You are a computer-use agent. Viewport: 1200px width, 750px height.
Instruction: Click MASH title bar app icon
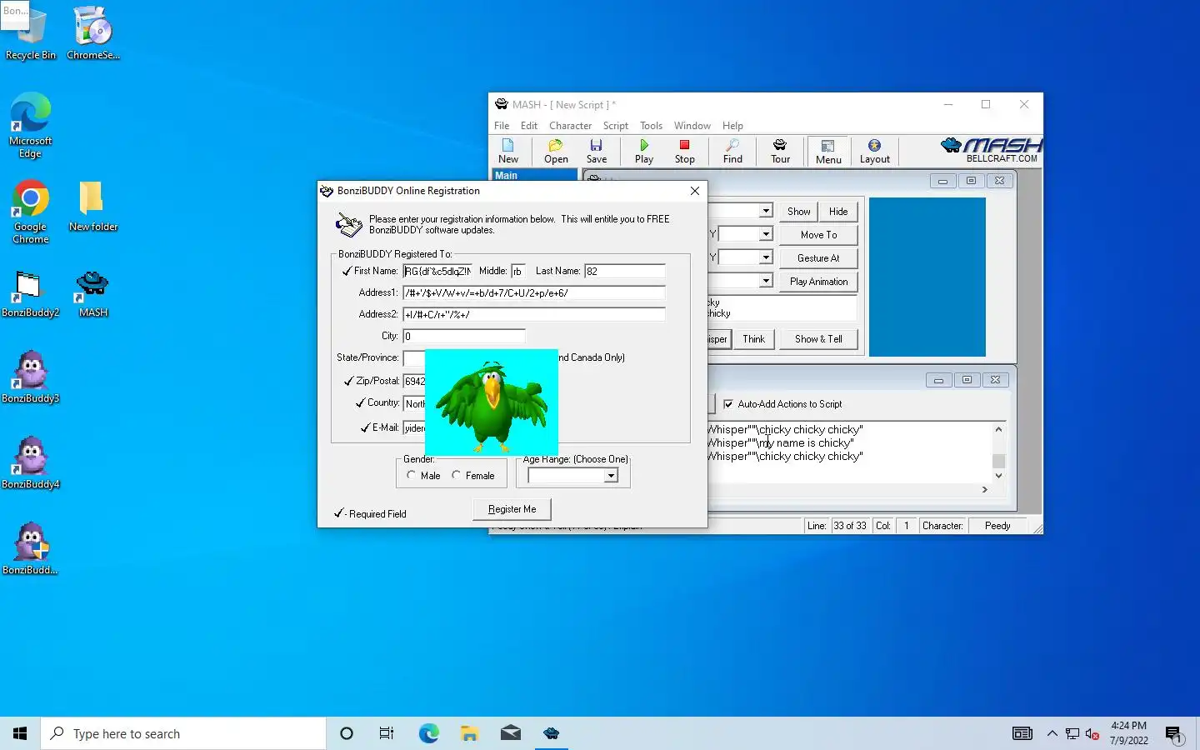click(x=501, y=104)
